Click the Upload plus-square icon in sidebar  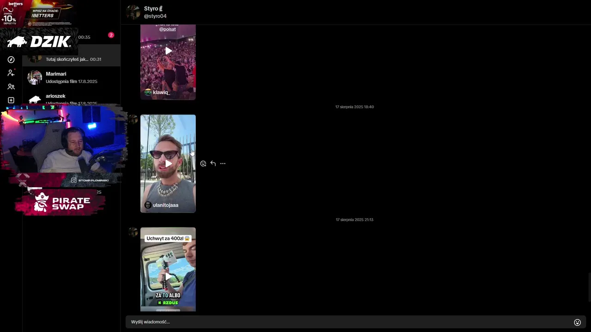click(11, 100)
